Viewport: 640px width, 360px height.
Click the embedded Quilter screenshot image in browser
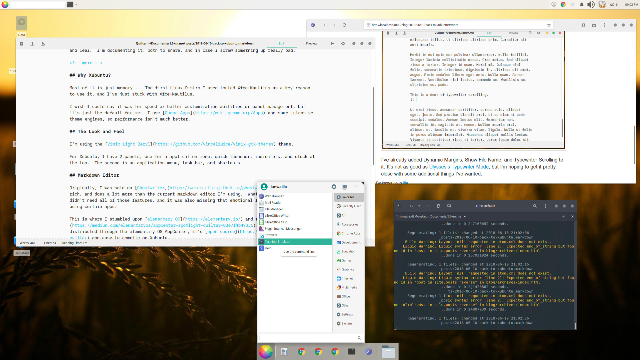pos(473,90)
